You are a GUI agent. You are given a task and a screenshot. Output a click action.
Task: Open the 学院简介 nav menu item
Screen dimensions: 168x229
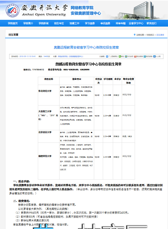pos(28,23)
